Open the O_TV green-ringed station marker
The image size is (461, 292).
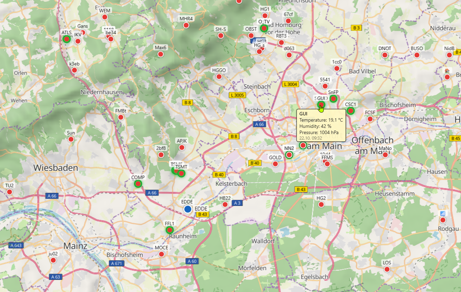(x=264, y=28)
